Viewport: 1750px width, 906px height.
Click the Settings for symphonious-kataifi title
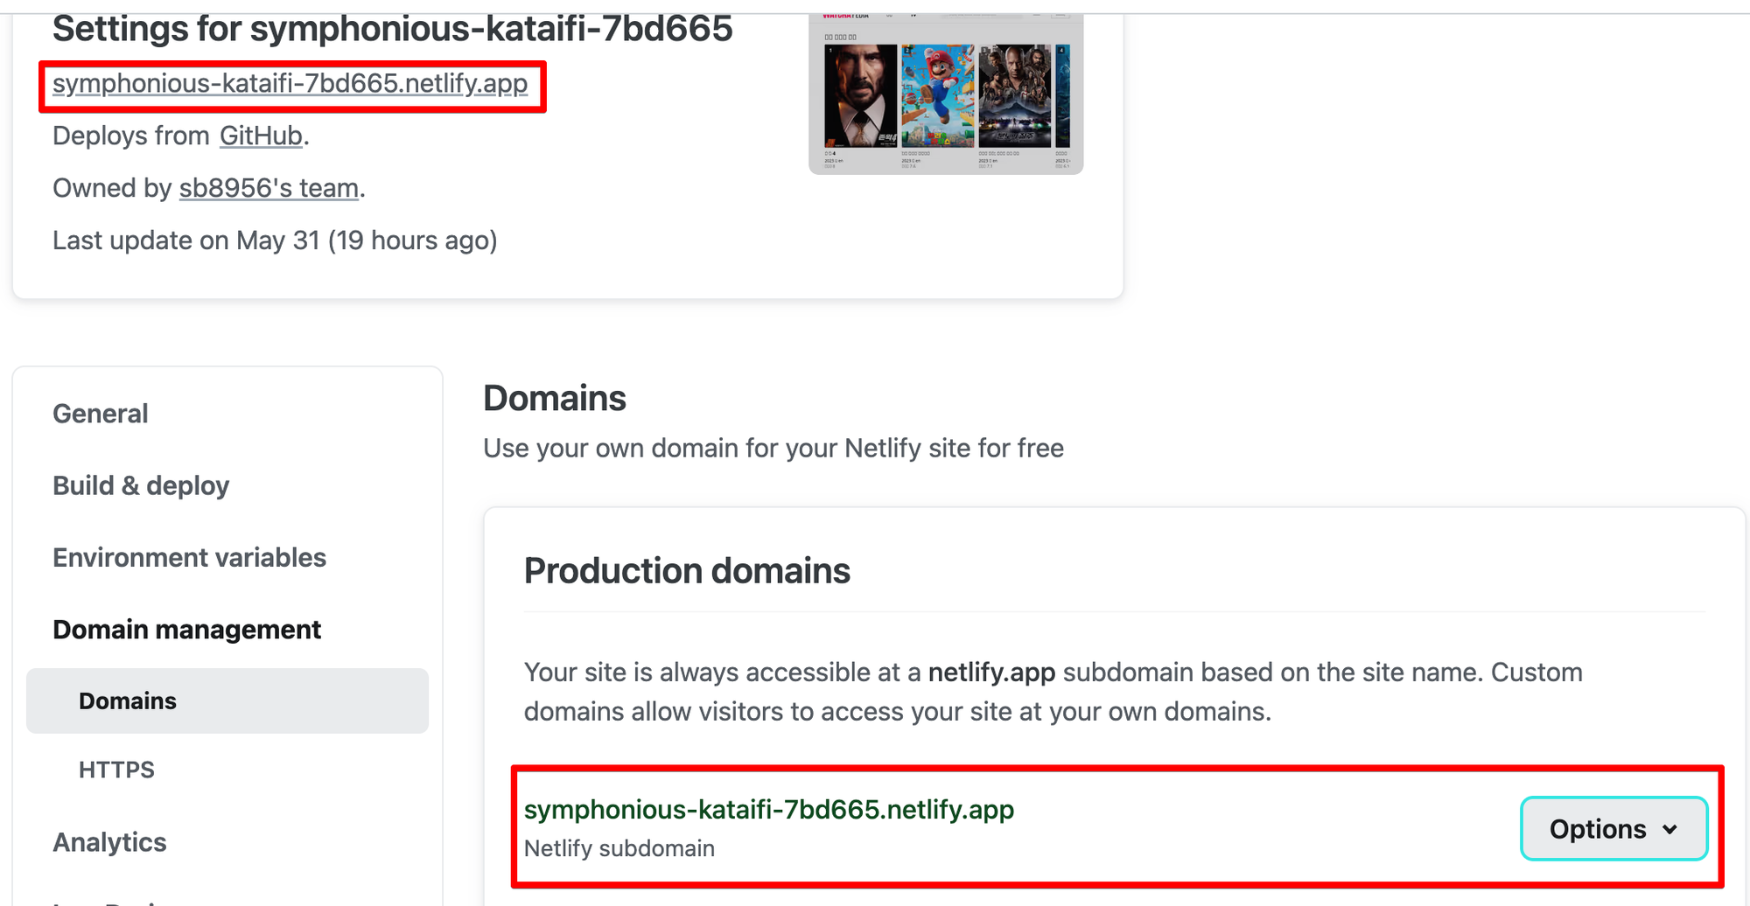pos(392,30)
